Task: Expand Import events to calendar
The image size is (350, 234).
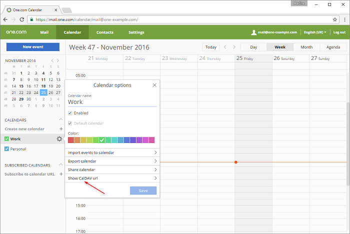Action: coord(112,152)
